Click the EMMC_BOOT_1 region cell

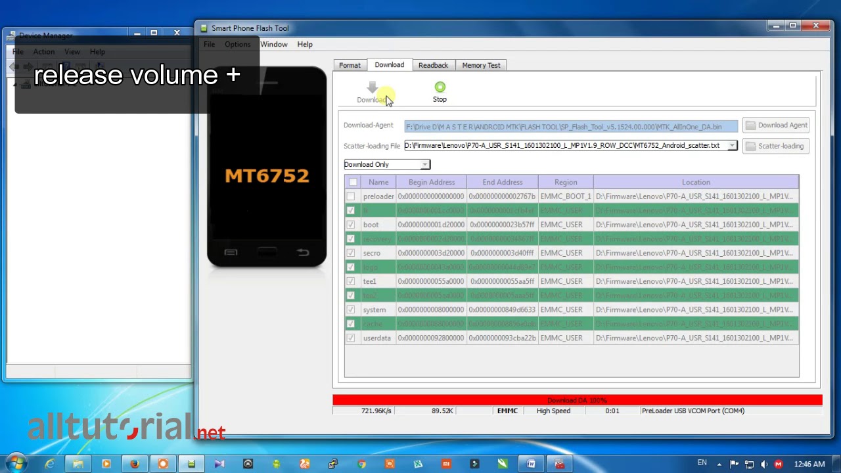[x=566, y=196]
